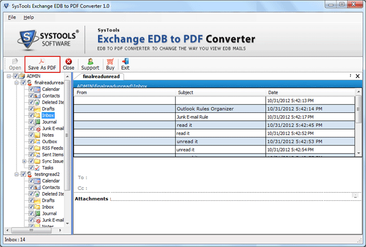The height and width of the screenshot is (247, 366).
Task: Select testingread2 mailbox user icon
Action: click(30, 174)
